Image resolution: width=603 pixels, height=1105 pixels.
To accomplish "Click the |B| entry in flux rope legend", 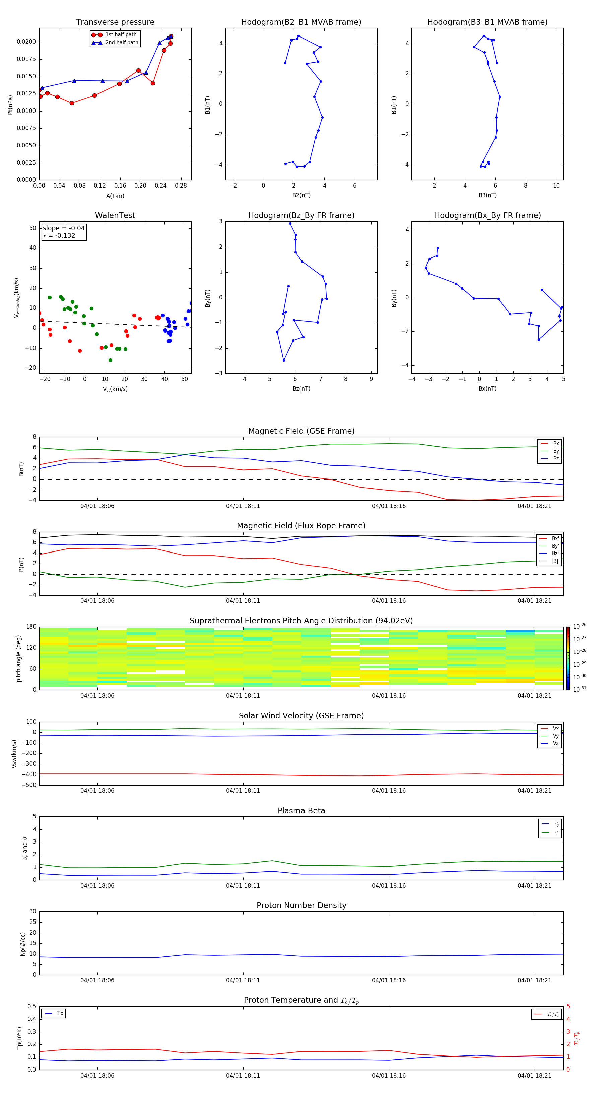I will [x=549, y=561].
